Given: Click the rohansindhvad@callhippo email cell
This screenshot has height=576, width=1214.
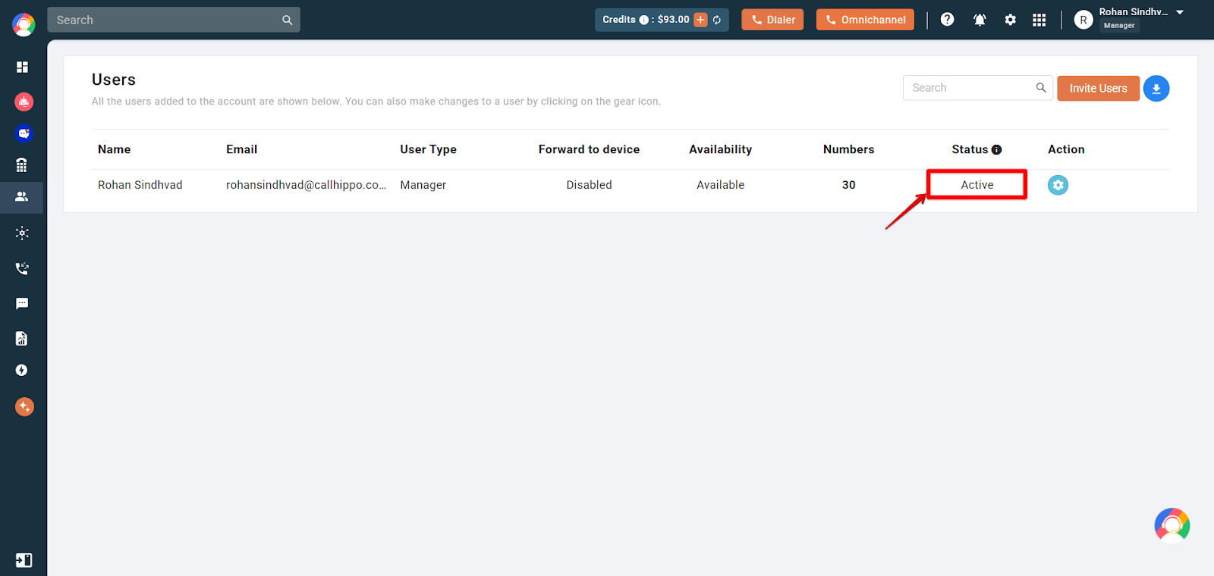Looking at the screenshot, I should (307, 185).
